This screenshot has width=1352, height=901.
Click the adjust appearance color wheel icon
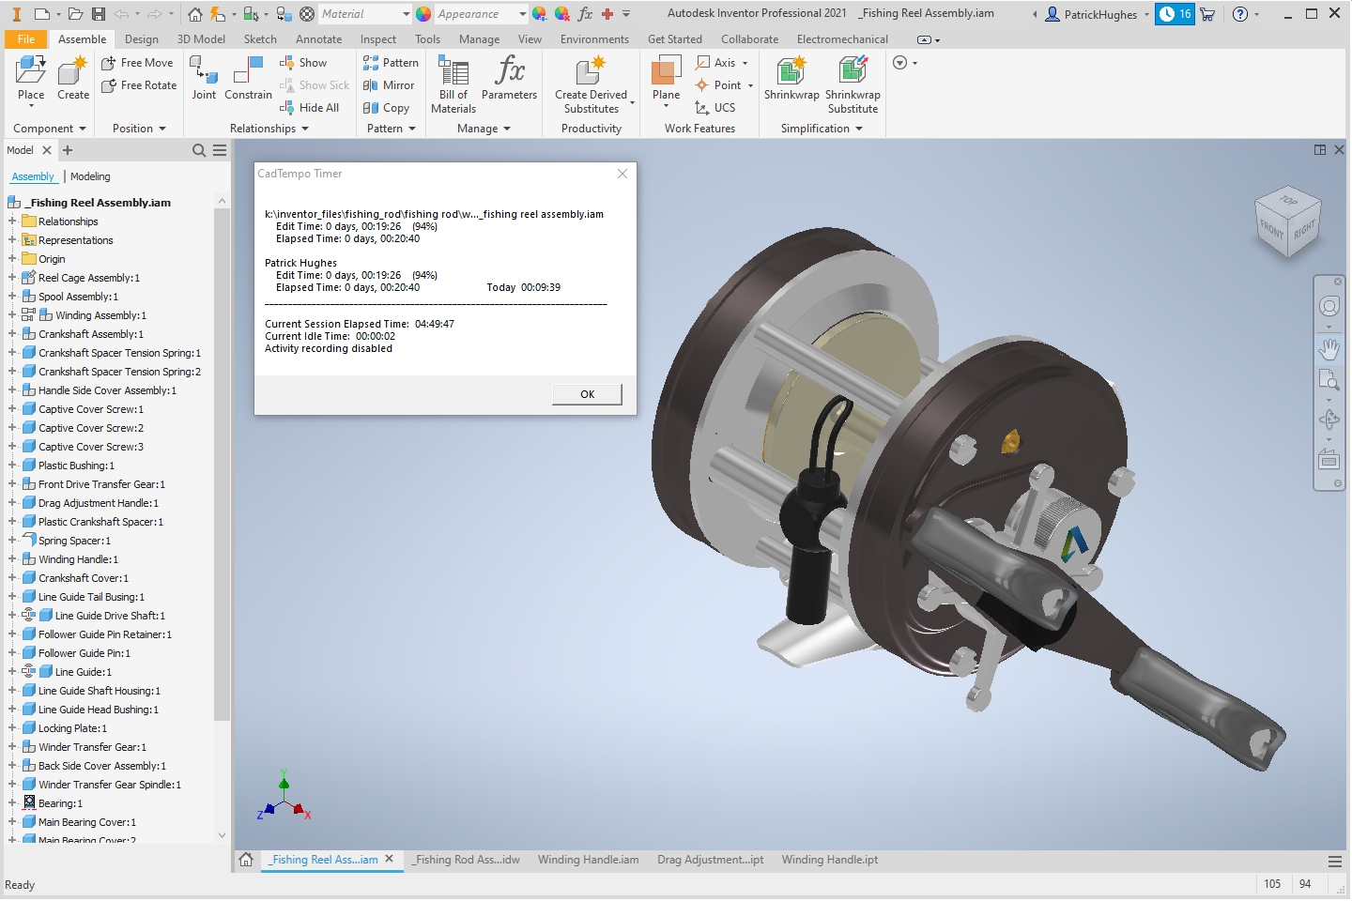coord(539,14)
